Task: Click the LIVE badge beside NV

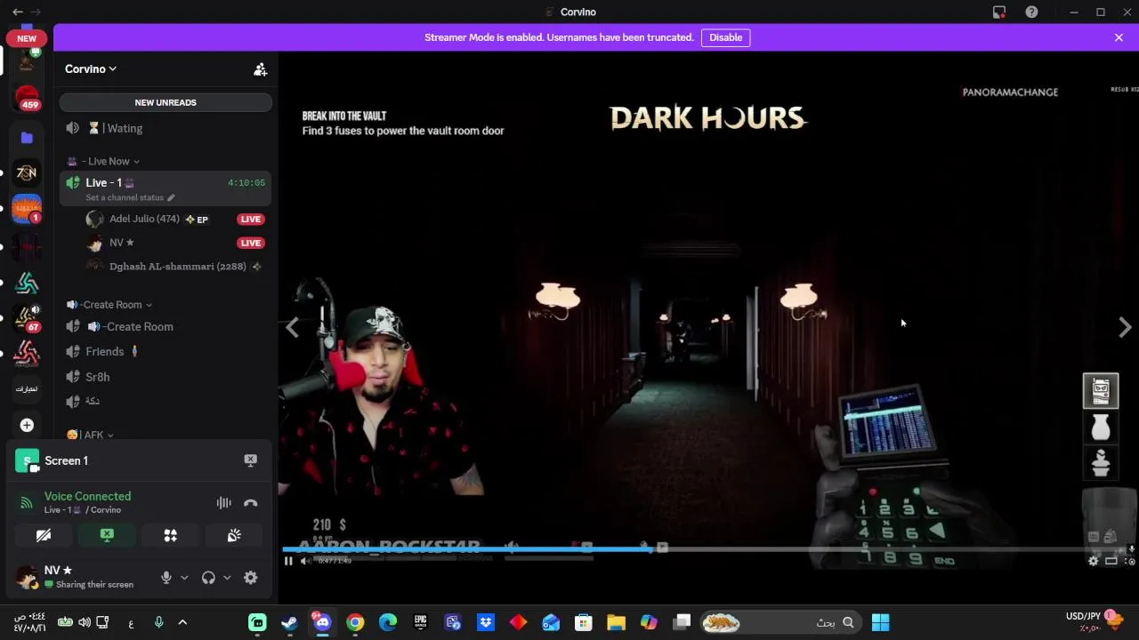Action: [250, 243]
